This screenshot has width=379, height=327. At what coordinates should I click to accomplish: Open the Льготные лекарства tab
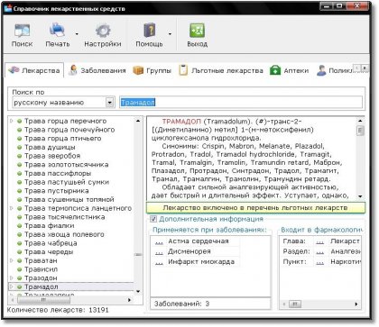pyautogui.click(x=221, y=70)
